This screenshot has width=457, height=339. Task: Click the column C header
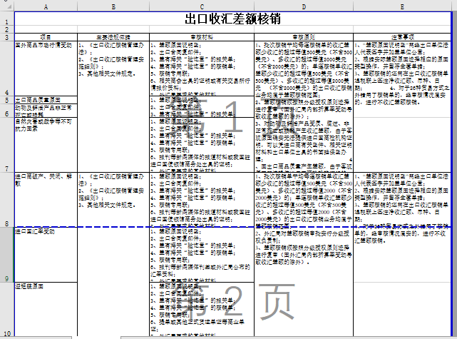[x=200, y=6]
